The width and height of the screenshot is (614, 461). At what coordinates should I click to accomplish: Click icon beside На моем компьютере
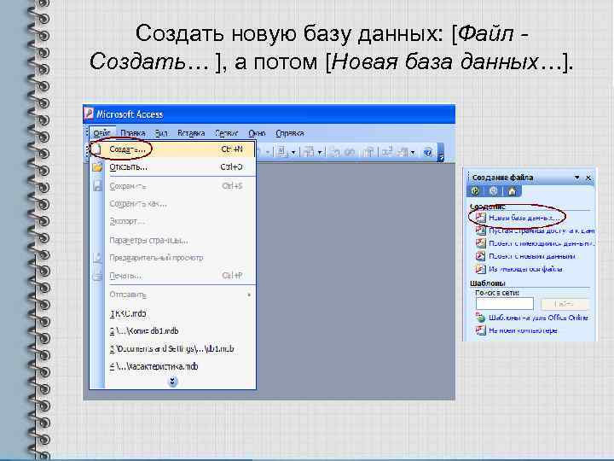click(x=480, y=330)
